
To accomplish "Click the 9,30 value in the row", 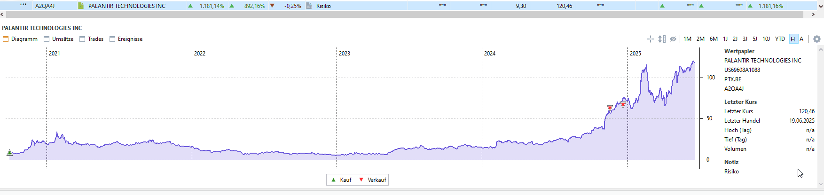I will coord(521,6).
